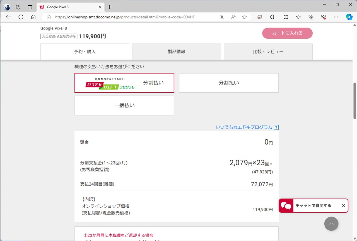Select いつでもカエドキプログラム 分割払い payment option

click(124, 83)
